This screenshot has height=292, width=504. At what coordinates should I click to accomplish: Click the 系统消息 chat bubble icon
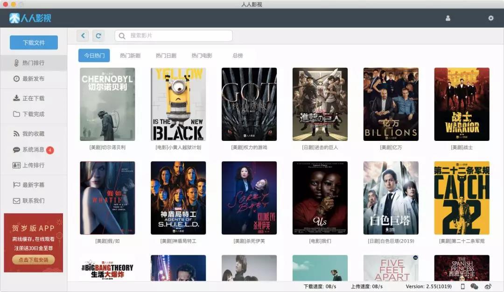pyautogui.click(x=16, y=150)
